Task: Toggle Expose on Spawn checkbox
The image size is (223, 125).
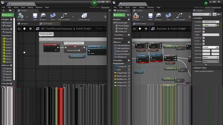Action: coord(203,38)
